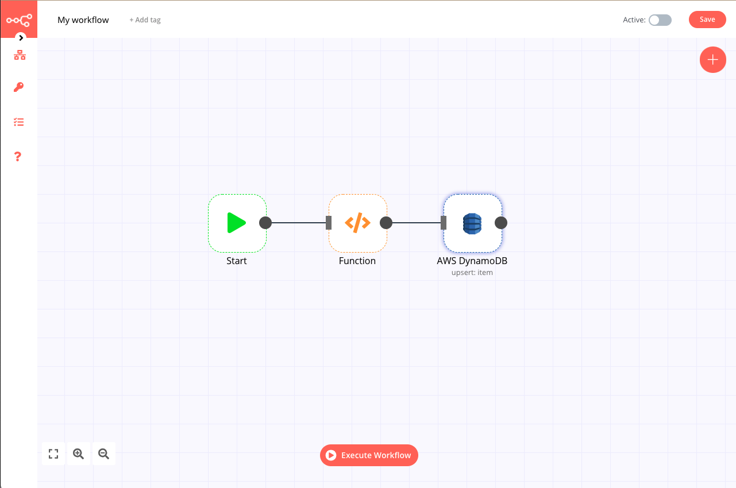Open the add node panel
Image resolution: width=736 pixels, height=488 pixels.
point(712,60)
